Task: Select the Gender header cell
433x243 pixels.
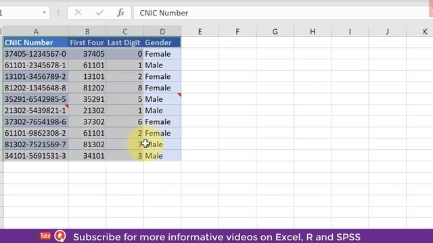Action: pos(162,43)
